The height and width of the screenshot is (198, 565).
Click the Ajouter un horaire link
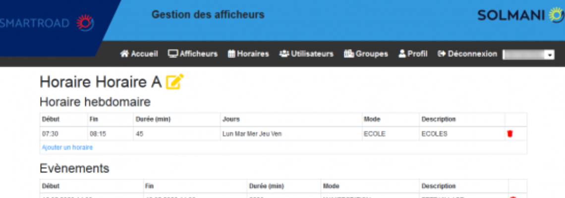point(67,148)
